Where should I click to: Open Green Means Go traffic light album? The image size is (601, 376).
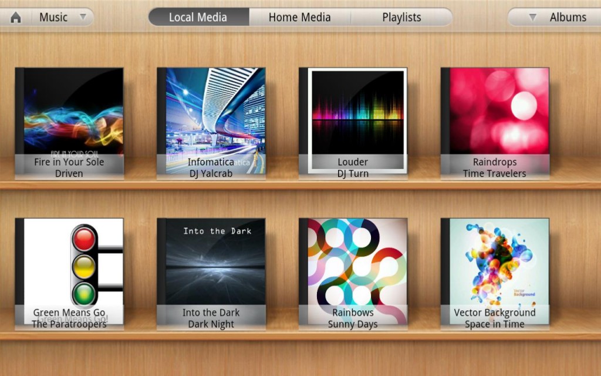click(69, 262)
